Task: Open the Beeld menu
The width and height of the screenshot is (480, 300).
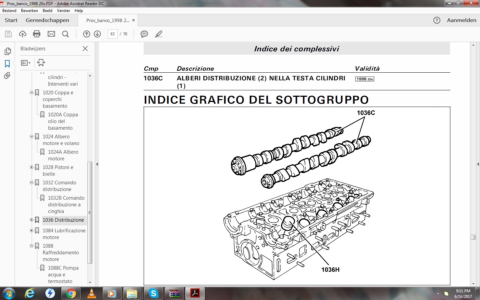Action: coord(47,11)
